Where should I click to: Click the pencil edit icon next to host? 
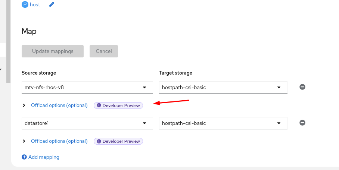click(52, 5)
